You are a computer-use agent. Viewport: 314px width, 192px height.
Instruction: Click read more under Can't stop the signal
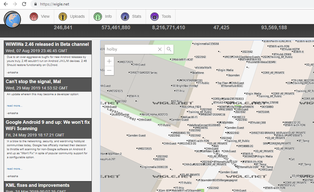tap(14, 106)
